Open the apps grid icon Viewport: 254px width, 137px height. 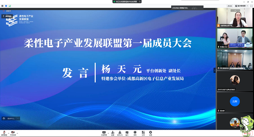pos(143,133)
